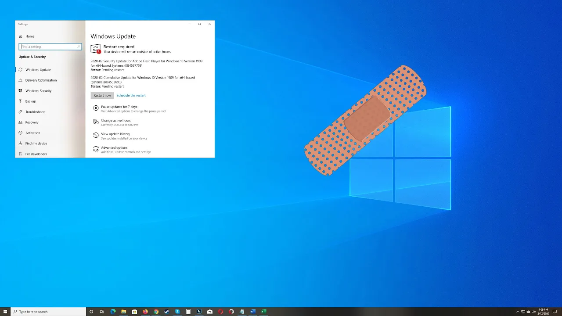
Task: Click the network icon in system tray
Action: (523, 312)
